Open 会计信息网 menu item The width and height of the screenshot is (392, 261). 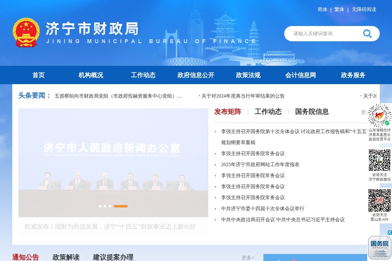point(301,75)
